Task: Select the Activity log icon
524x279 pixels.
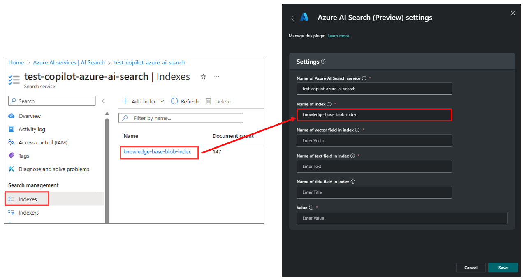Action: point(13,129)
